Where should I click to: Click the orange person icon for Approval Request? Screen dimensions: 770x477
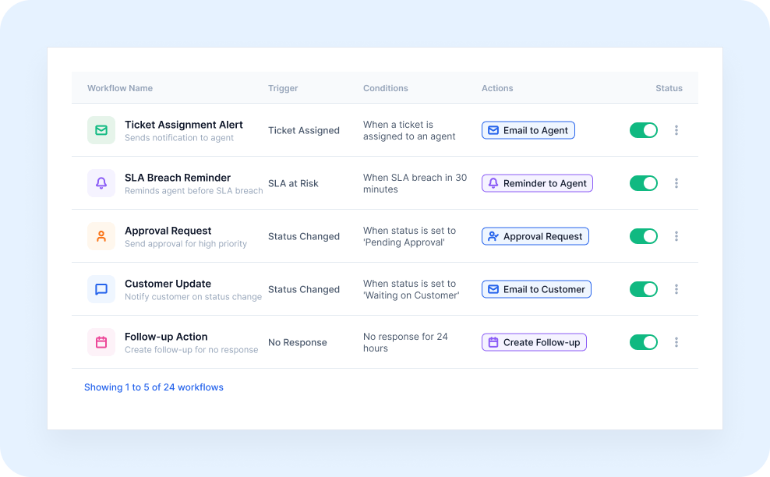101,236
